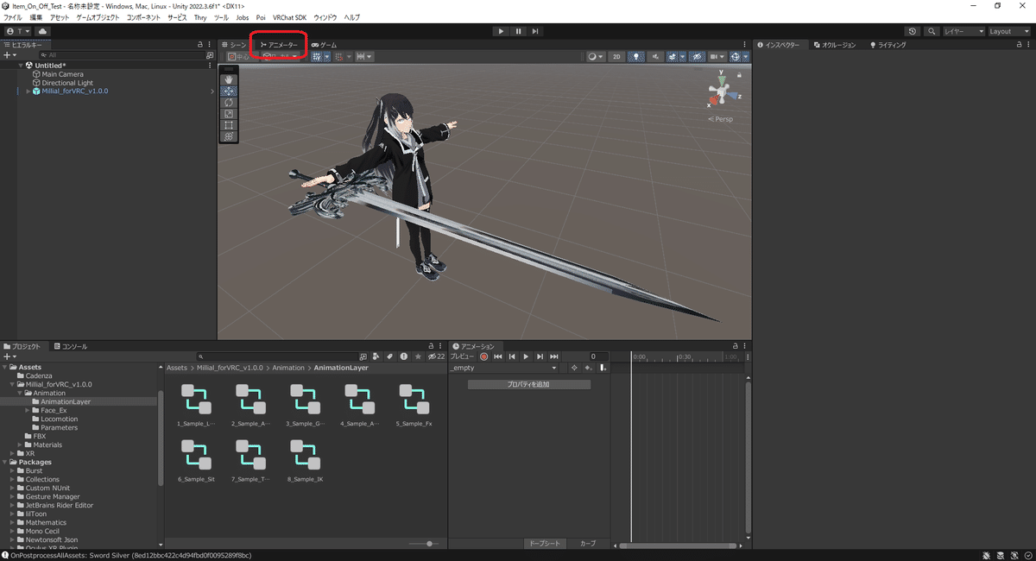Toggle 2D scene view mode

coord(616,57)
